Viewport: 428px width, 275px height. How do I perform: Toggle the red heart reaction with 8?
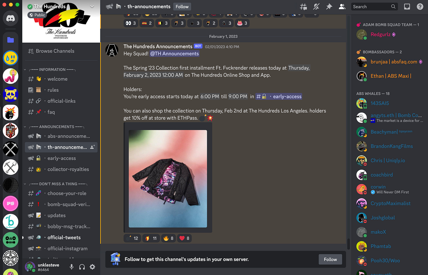tap(184, 238)
